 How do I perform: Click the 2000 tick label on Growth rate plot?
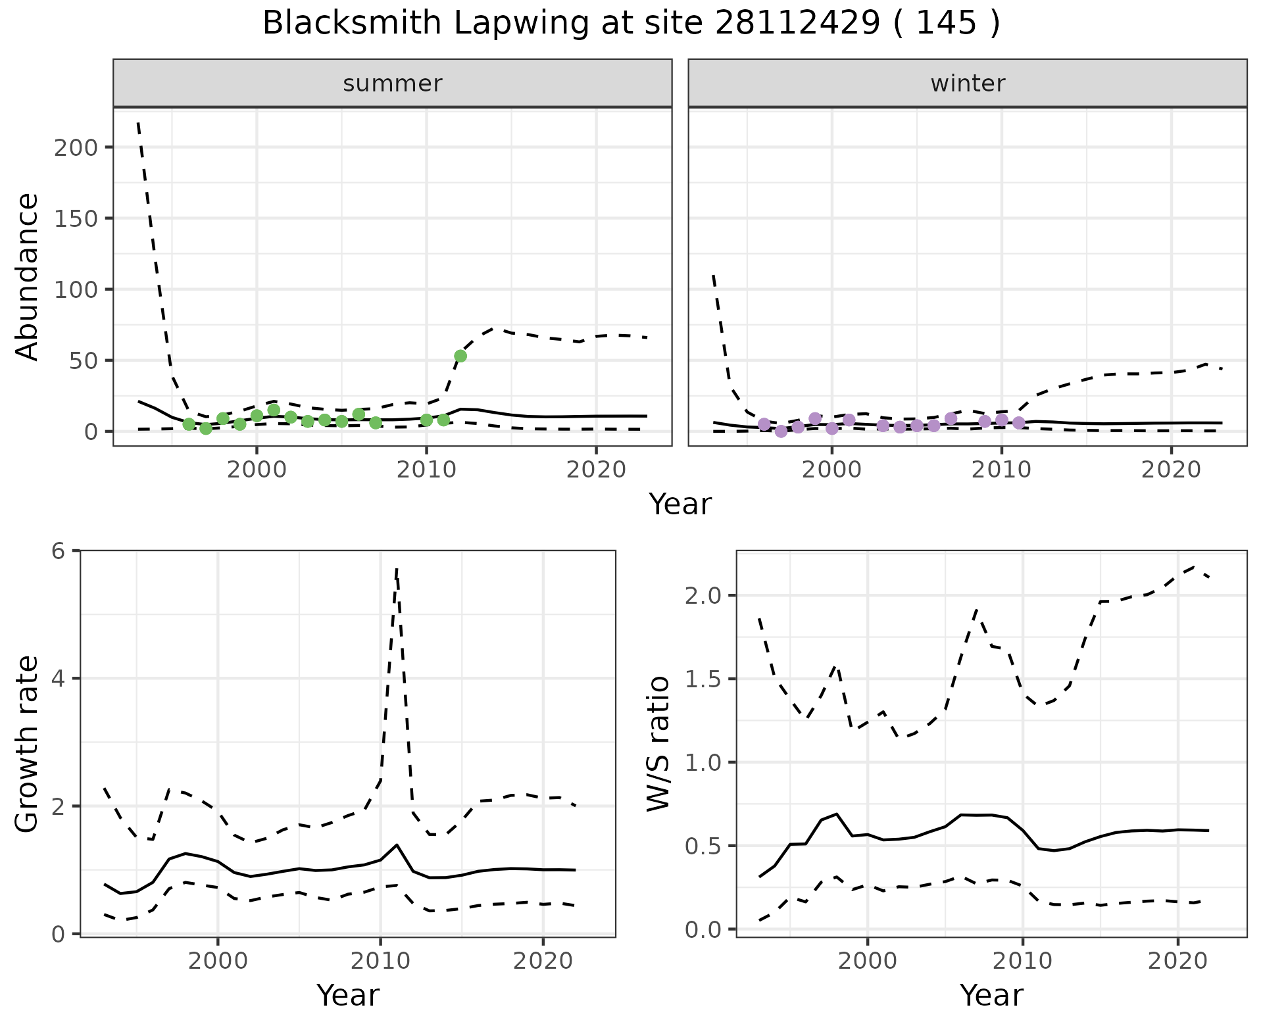click(218, 961)
